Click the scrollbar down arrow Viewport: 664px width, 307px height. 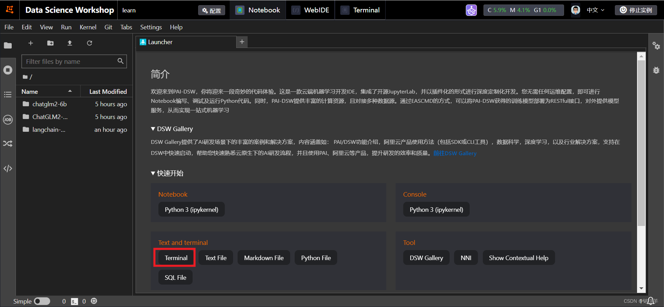pos(641,288)
